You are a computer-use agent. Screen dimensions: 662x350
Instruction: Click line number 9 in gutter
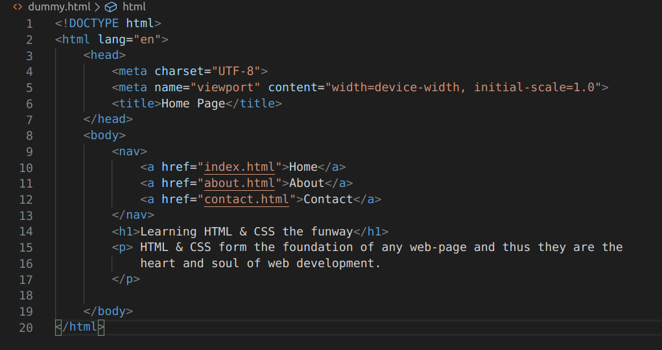29,151
